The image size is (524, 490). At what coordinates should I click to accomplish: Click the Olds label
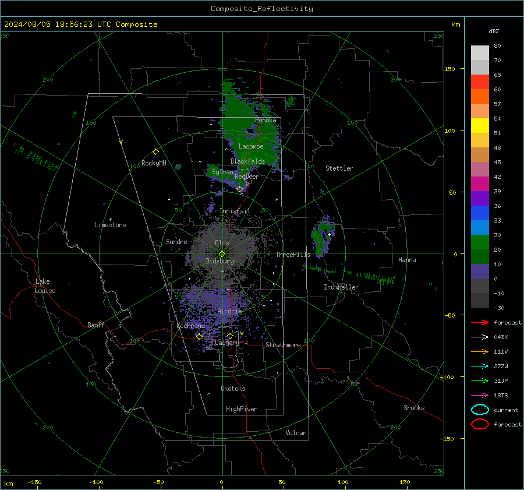click(222, 243)
